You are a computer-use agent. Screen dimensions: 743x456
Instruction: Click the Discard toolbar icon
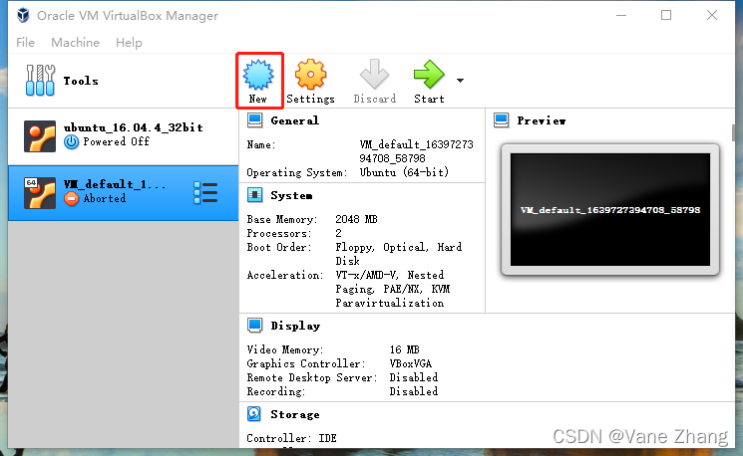(374, 75)
